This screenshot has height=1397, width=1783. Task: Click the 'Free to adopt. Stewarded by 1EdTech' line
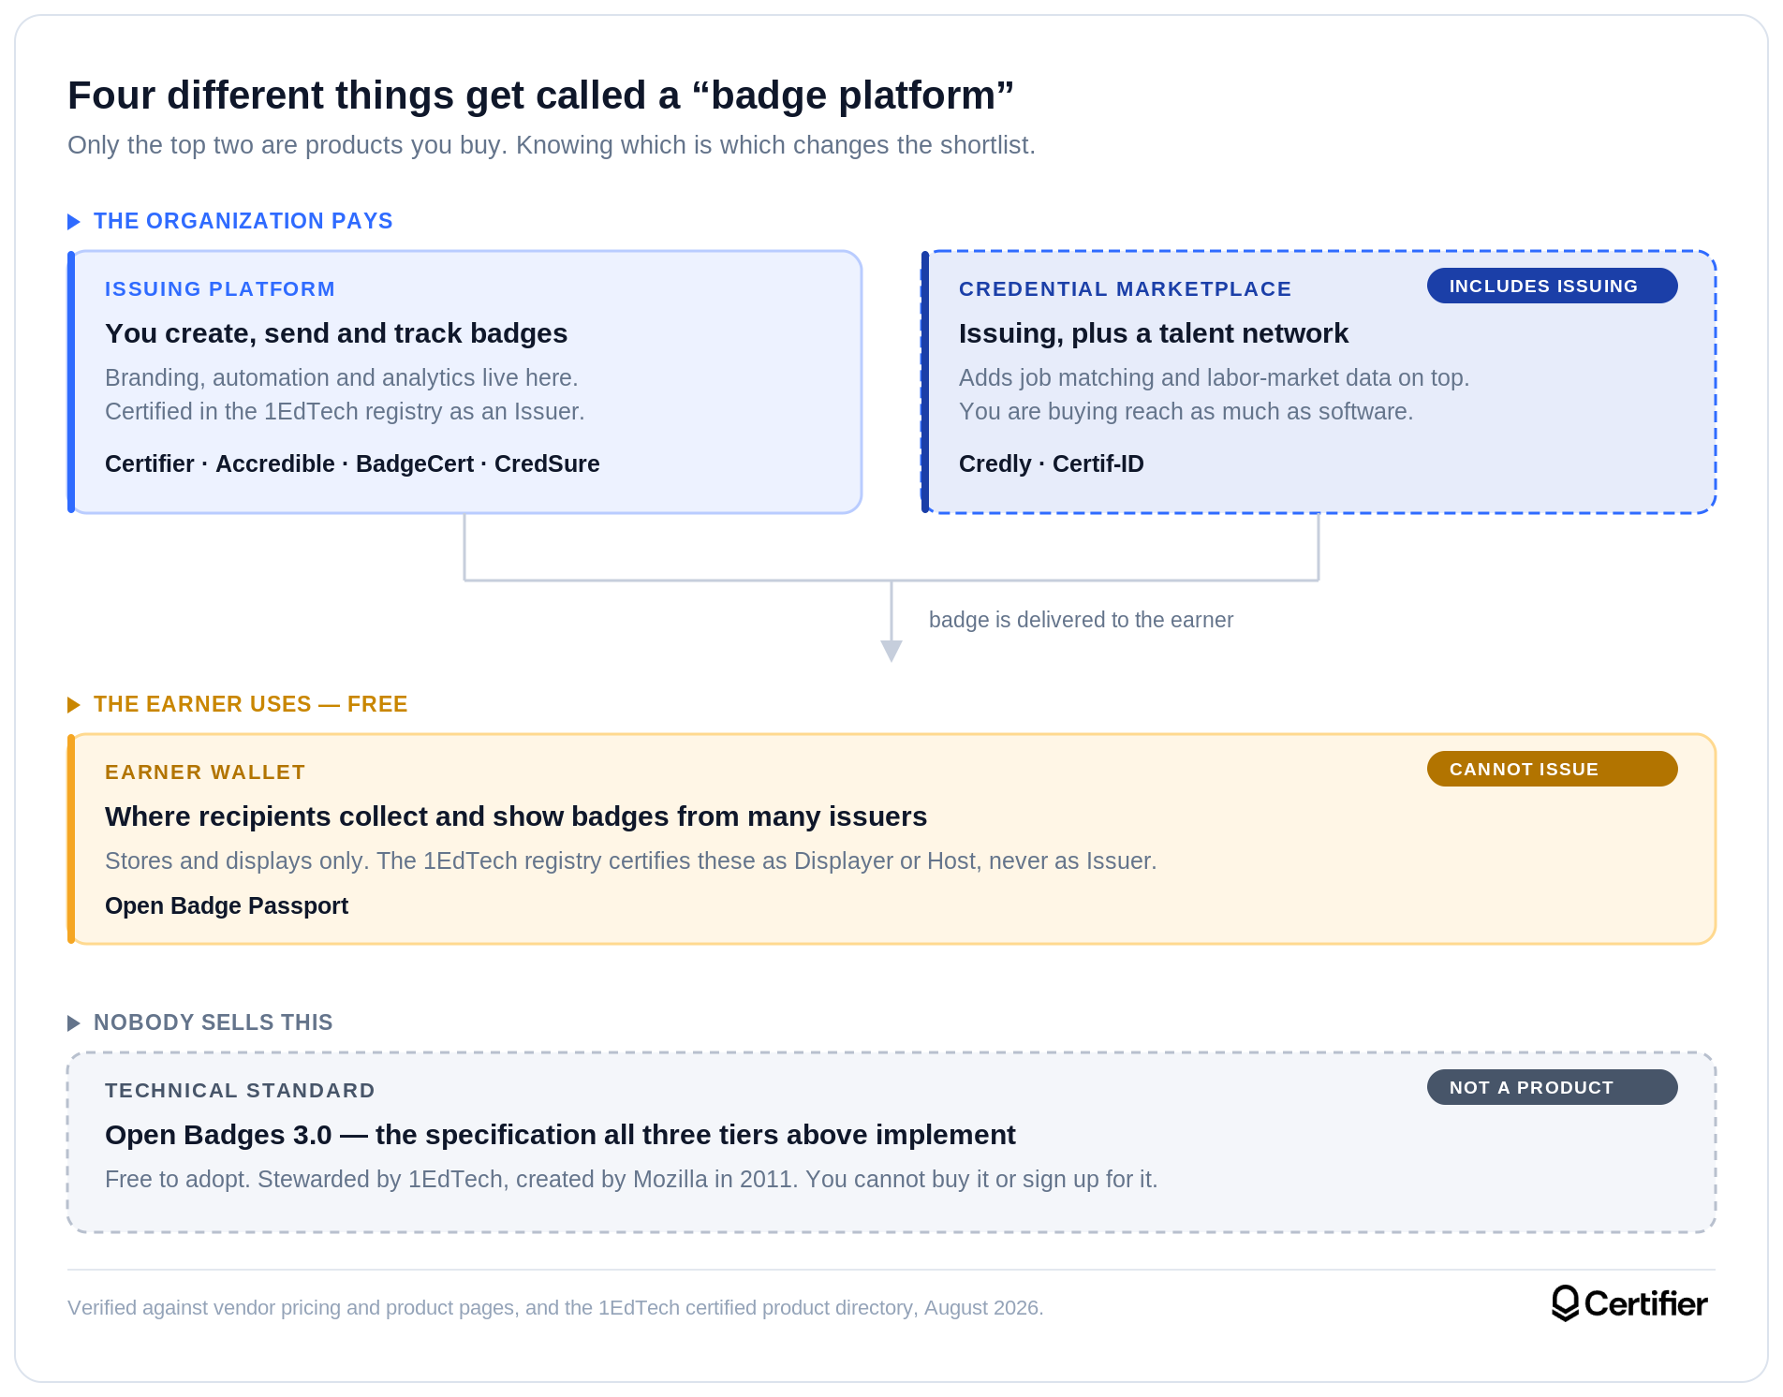coord(631,1180)
